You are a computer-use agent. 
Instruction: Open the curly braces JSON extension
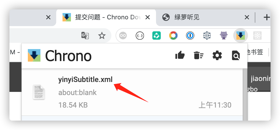[x=140, y=36]
